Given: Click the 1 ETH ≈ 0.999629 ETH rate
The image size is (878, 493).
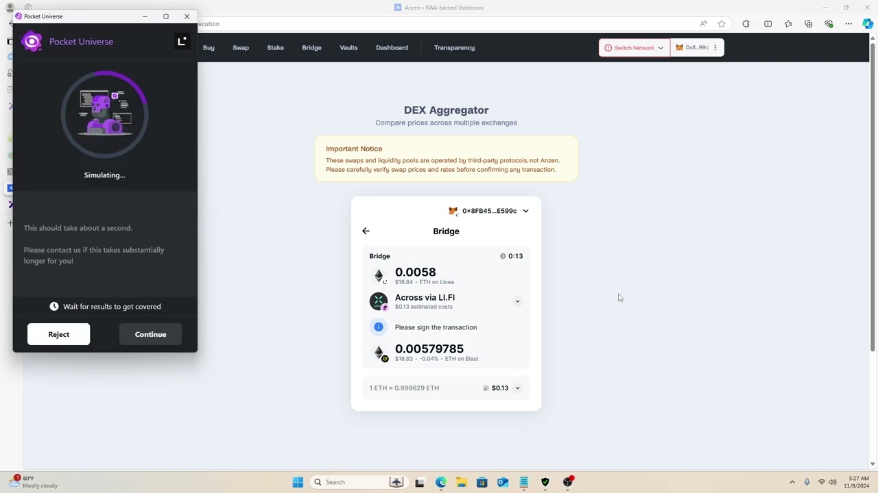Looking at the screenshot, I should (404, 388).
